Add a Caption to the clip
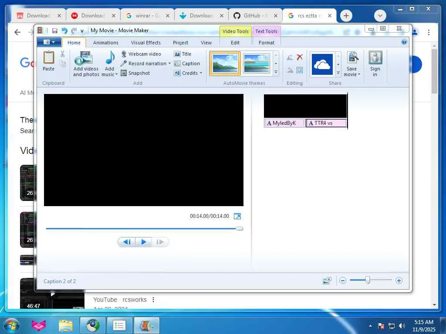The height and width of the screenshot is (334, 446). [187, 63]
